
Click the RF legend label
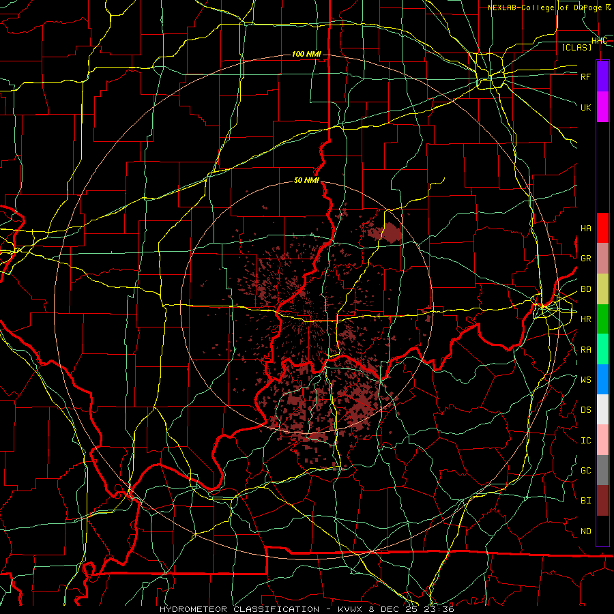pyautogui.click(x=585, y=76)
